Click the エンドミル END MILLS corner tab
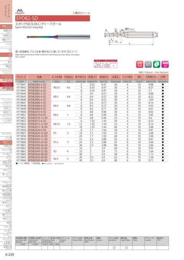Screen dimensions: 184x260 coord(7,11)
